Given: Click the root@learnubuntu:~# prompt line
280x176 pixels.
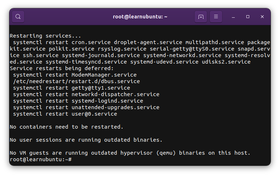Looking at the screenshot, I should tap(41, 159).
